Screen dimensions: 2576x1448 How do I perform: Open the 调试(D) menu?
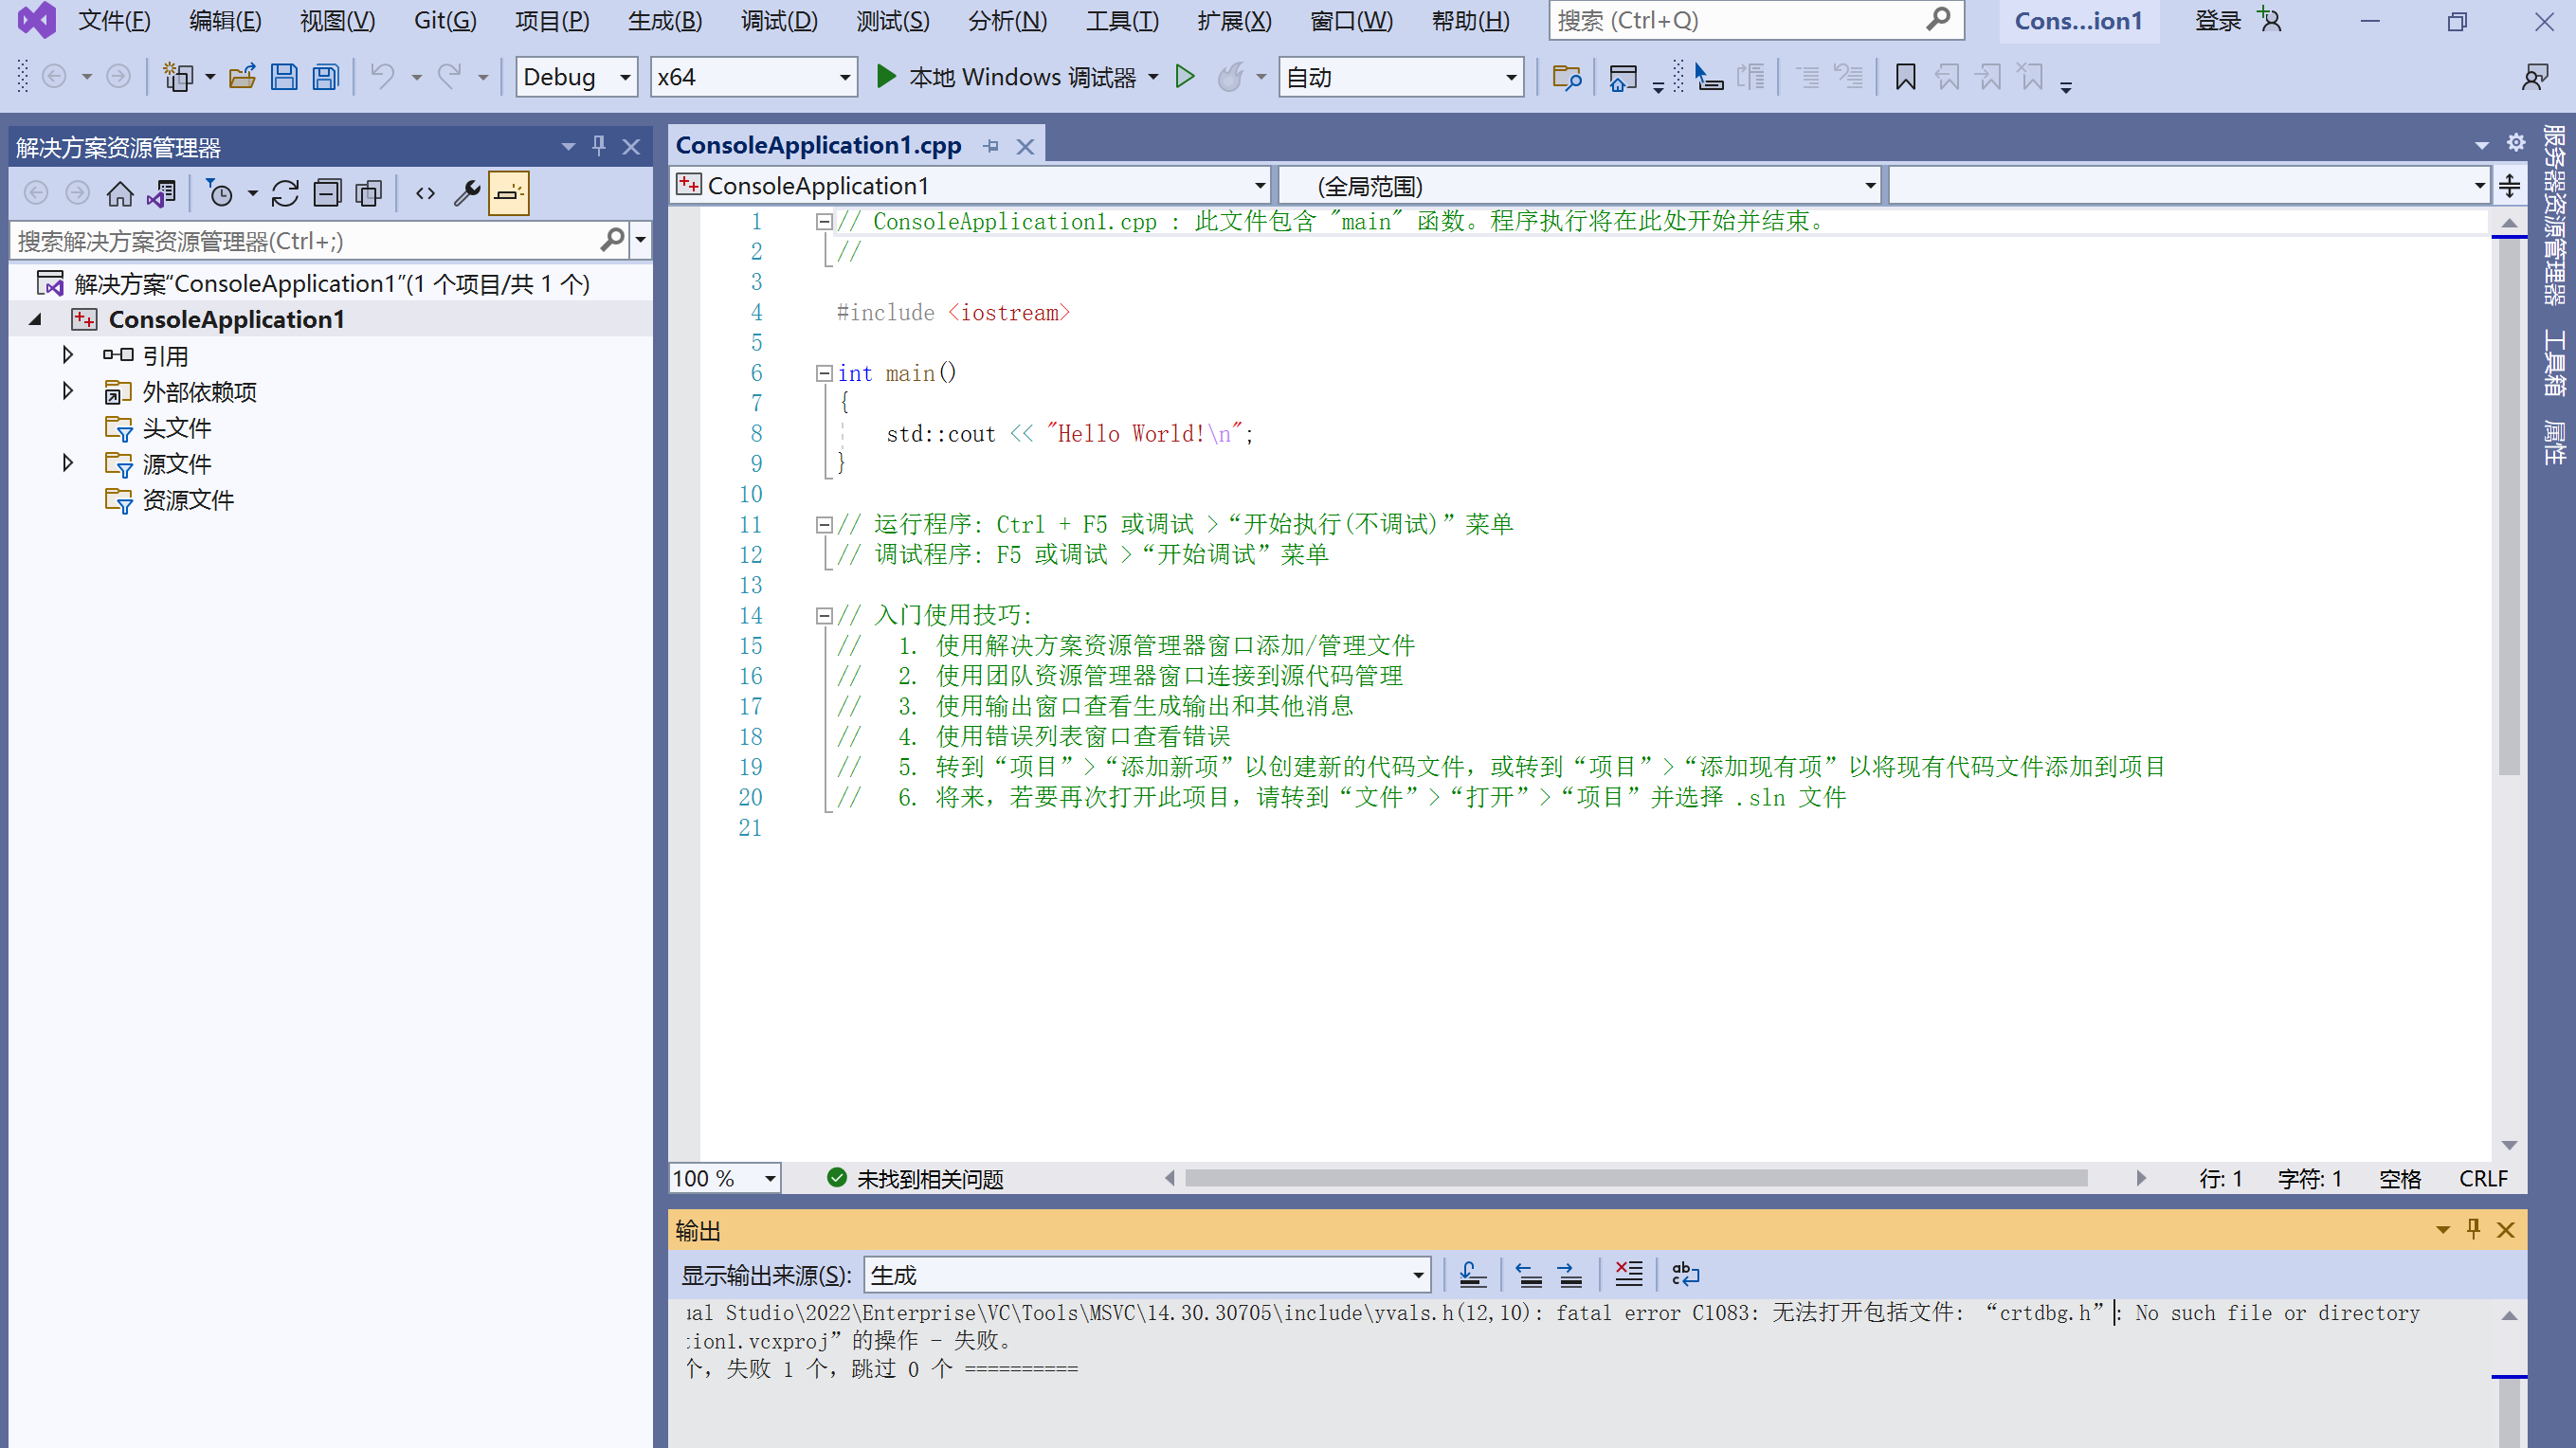click(778, 20)
